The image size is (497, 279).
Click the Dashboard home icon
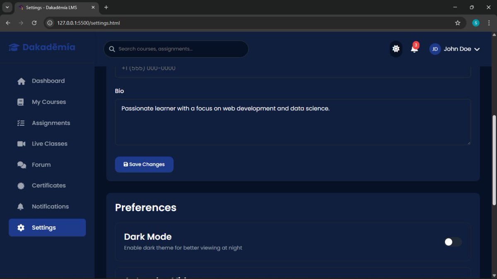pyautogui.click(x=21, y=81)
